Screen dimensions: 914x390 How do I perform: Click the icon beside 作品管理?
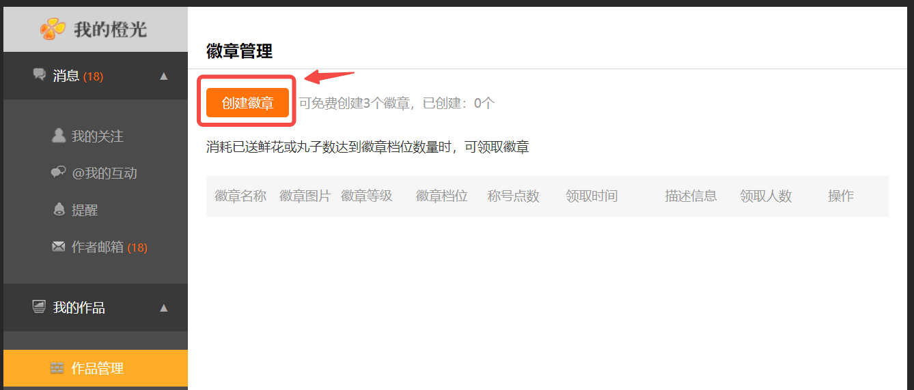[57, 368]
